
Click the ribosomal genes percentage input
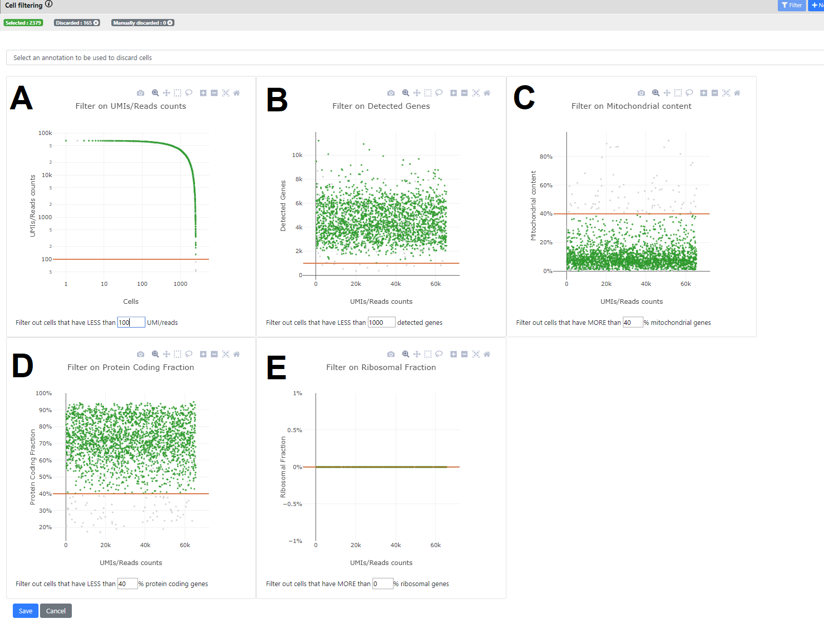pos(382,584)
